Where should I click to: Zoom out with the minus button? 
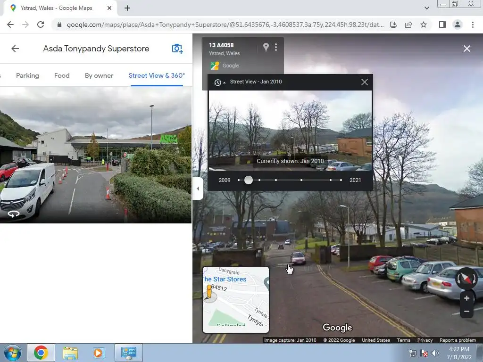466,312
